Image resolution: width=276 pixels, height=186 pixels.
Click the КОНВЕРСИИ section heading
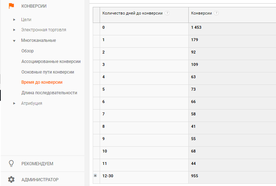point(34,6)
